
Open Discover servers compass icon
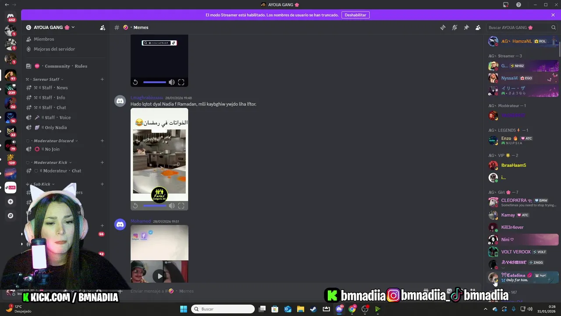click(x=11, y=216)
